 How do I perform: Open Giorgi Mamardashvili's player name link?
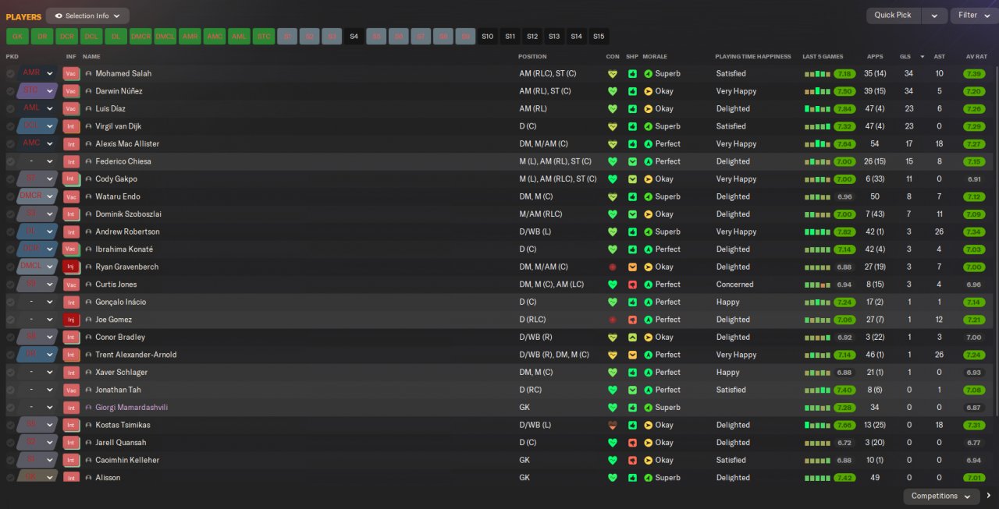(131, 408)
